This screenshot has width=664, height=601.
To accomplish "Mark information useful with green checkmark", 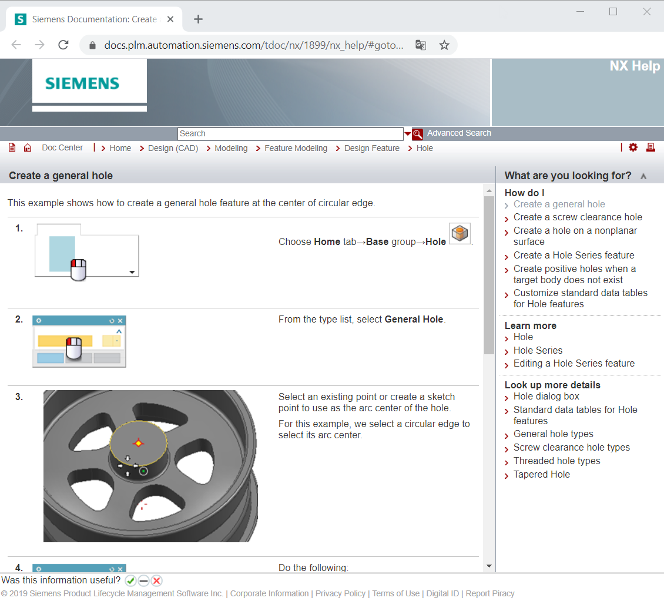I will pyautogui.click(x=130, y=580).
